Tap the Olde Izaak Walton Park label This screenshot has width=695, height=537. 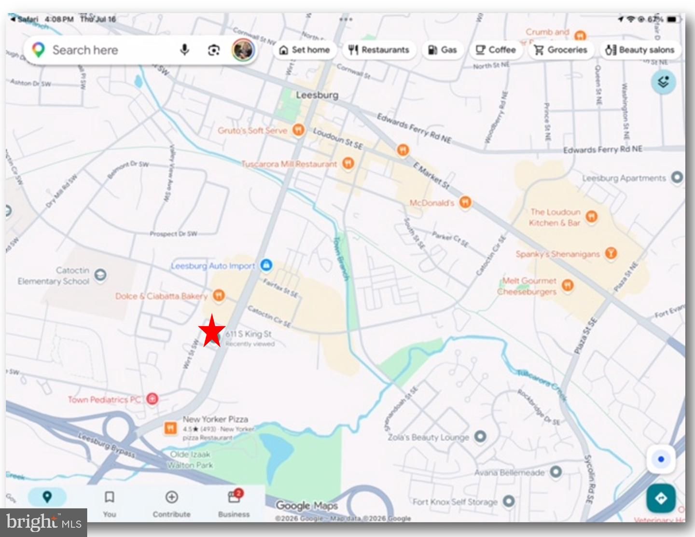coord(190,459)
